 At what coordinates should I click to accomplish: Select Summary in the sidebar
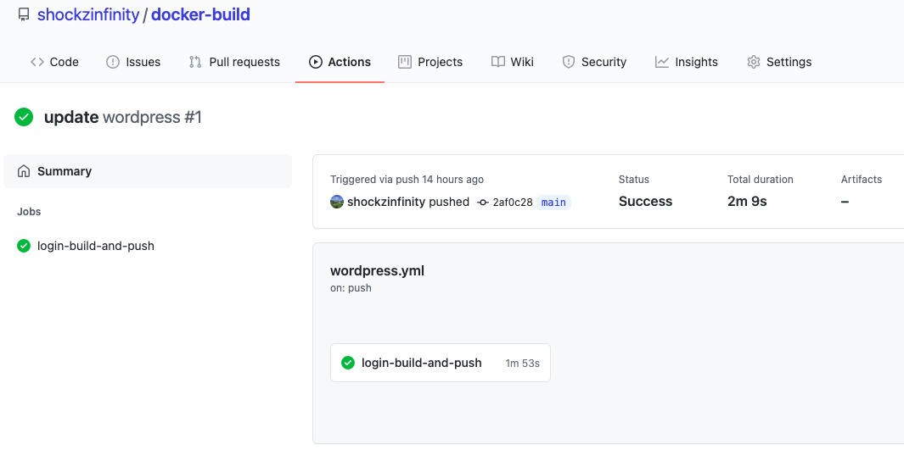(65, 171)
